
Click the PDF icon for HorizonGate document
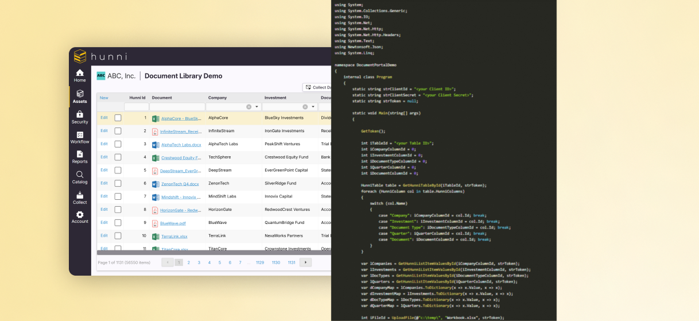[156, 210]
